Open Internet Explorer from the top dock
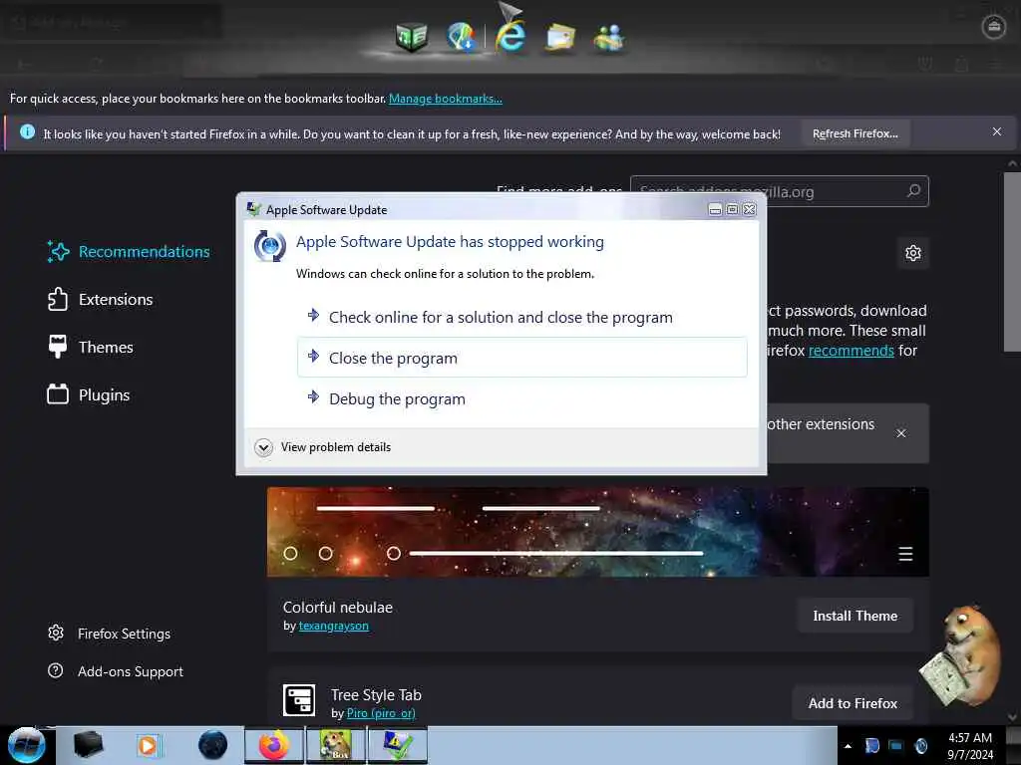 pyautogui.click(x=510, y=35)
